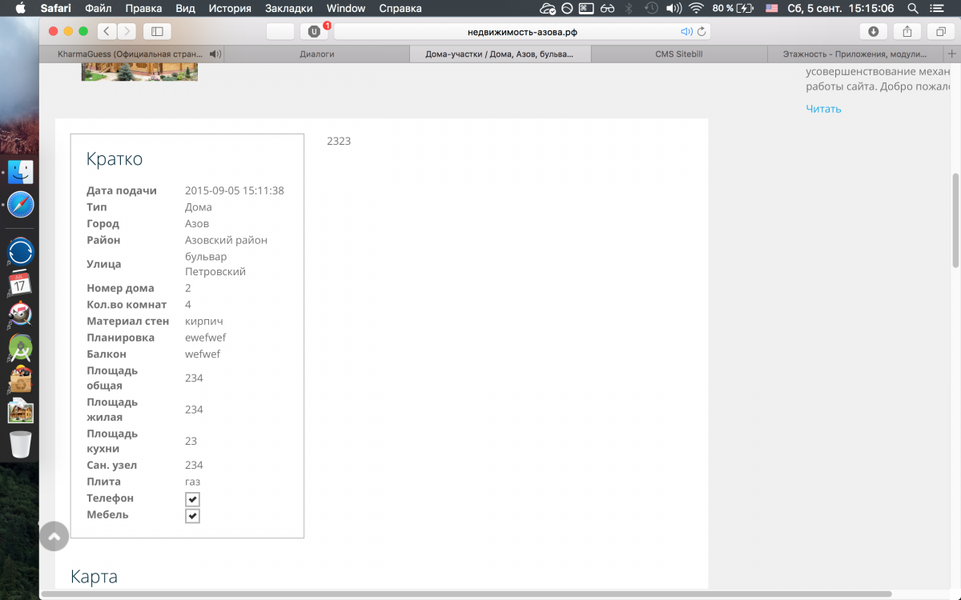Viewport: 961px width, 600px height.
Task: Launch Android Studio from the Dock
Action: [x=21, y=347]
